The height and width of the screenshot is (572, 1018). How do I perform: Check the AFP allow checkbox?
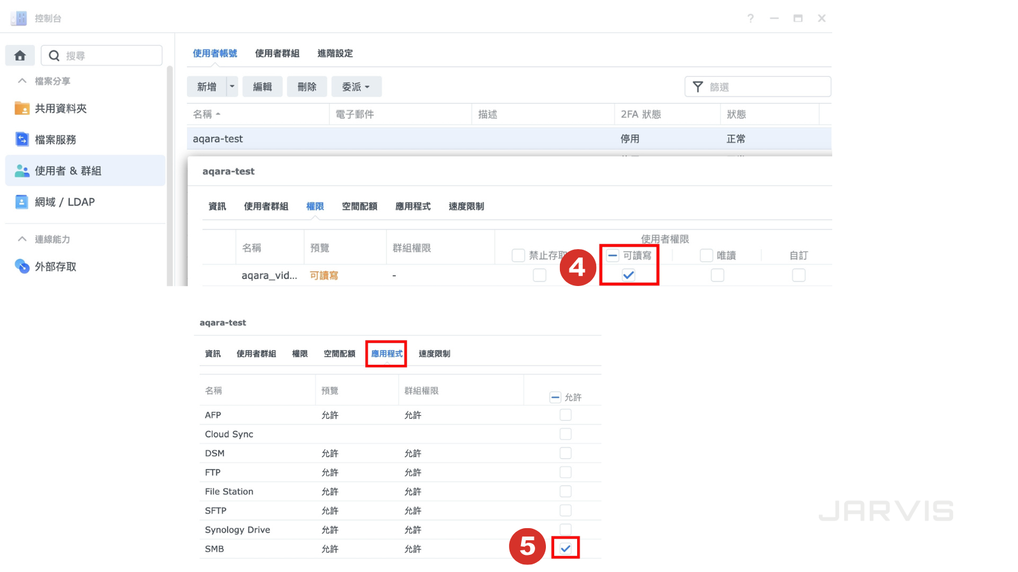(566, 415)
